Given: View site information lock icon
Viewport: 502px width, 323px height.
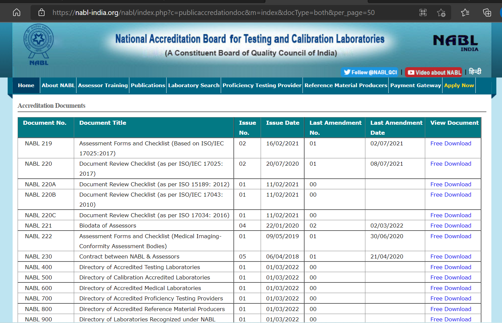Looking at the screenshot, I should click(x=42, y=13).
